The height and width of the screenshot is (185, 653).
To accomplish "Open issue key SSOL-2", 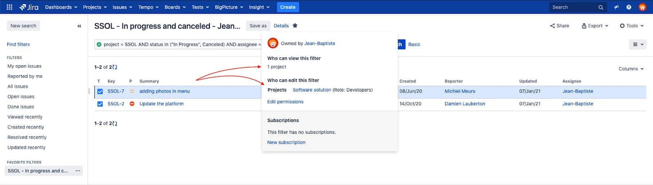I will point(116,104).
